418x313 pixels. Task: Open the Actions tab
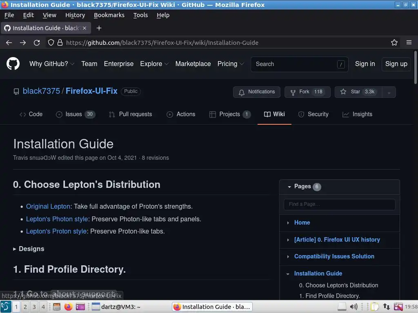[181, 114]
